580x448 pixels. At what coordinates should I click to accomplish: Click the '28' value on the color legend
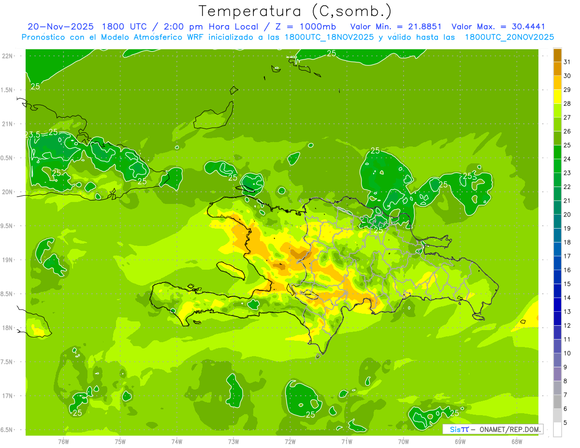point(567,103)
